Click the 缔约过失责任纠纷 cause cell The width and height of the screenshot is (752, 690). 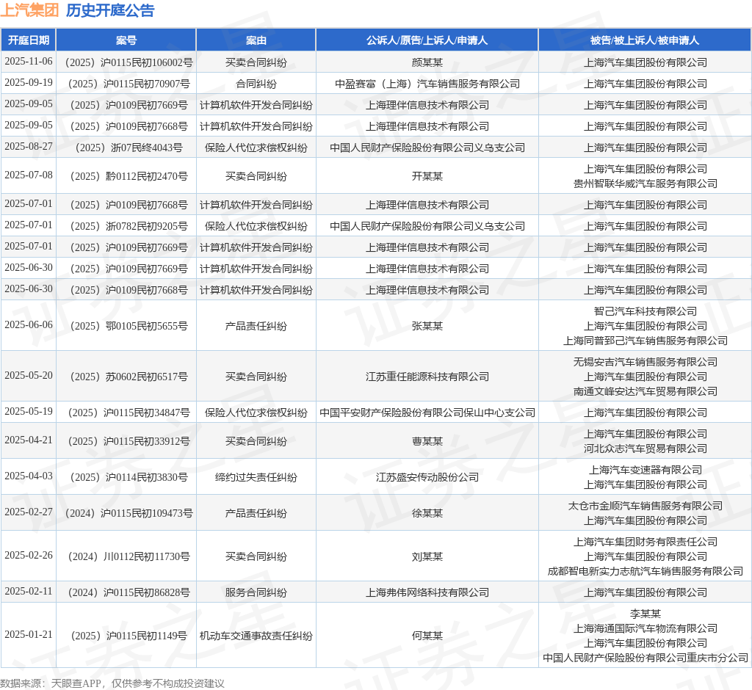tap(256, 477)
